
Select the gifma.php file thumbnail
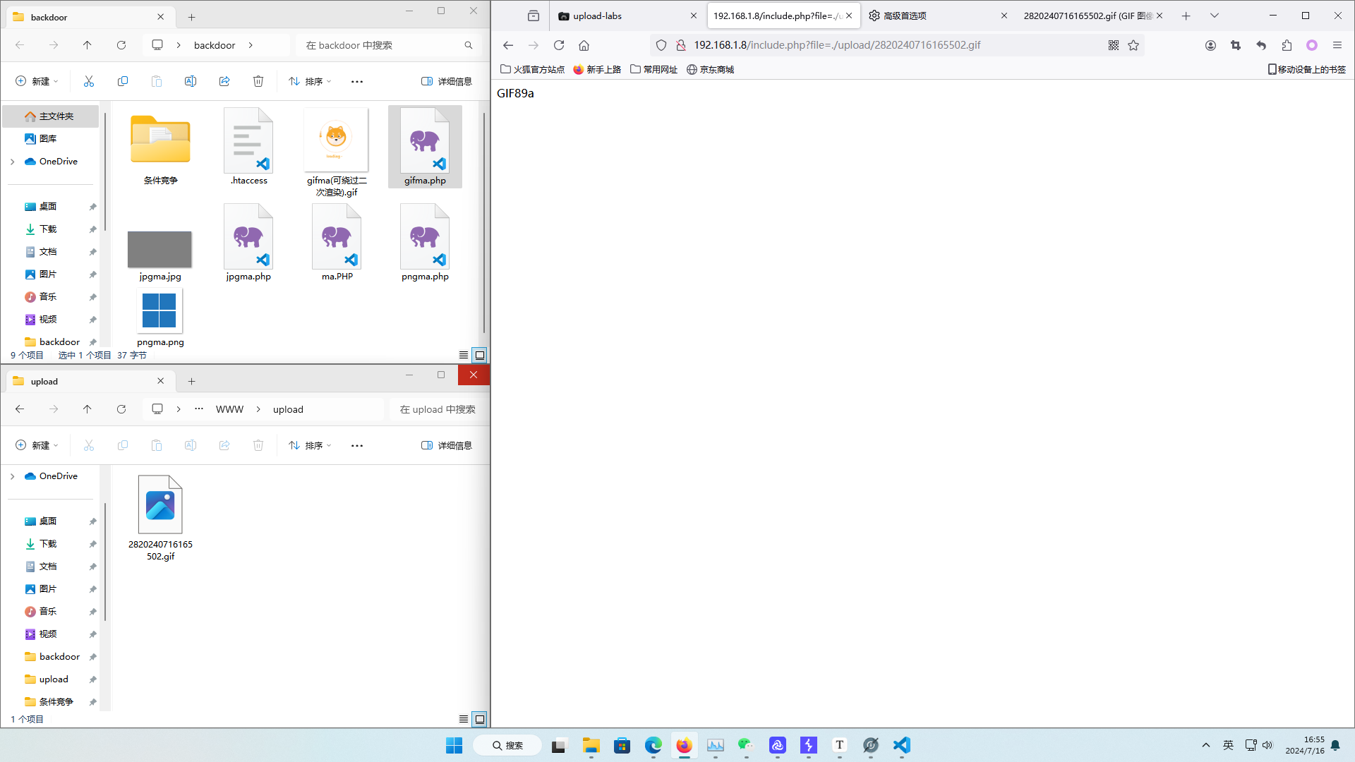[x=425, y=141]
